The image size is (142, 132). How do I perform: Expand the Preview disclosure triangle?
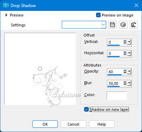pos(6,15)
